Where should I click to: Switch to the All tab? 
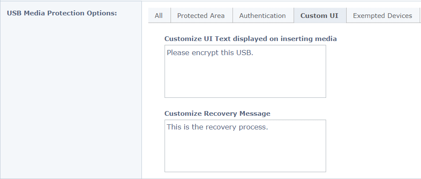coord(159,16)
